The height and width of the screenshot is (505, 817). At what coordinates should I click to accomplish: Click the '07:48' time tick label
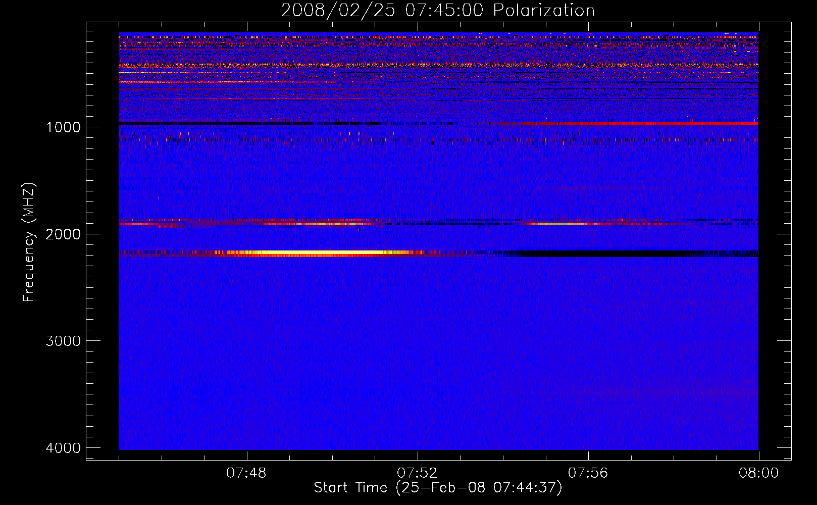[x=246, y=473]
